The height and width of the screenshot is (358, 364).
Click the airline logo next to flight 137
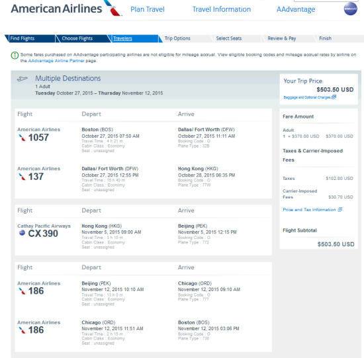(22, 177)
